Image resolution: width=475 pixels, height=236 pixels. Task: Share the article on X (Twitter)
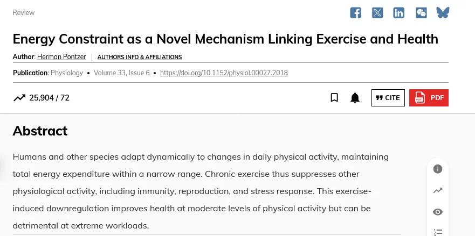[x=377, y=13]
